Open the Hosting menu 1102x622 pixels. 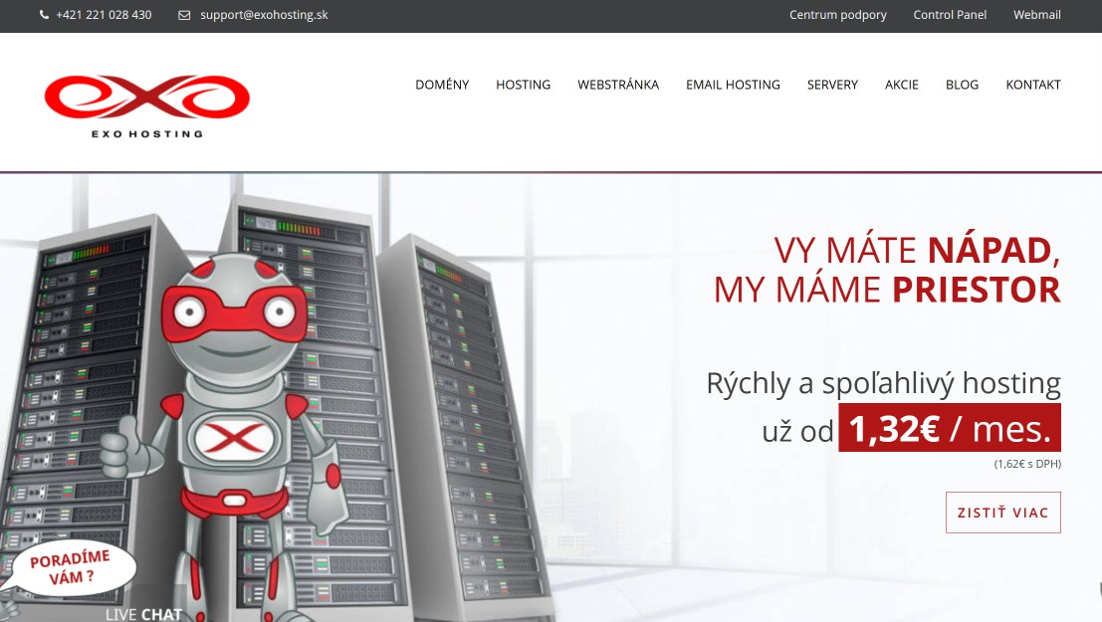coord(523,85)
